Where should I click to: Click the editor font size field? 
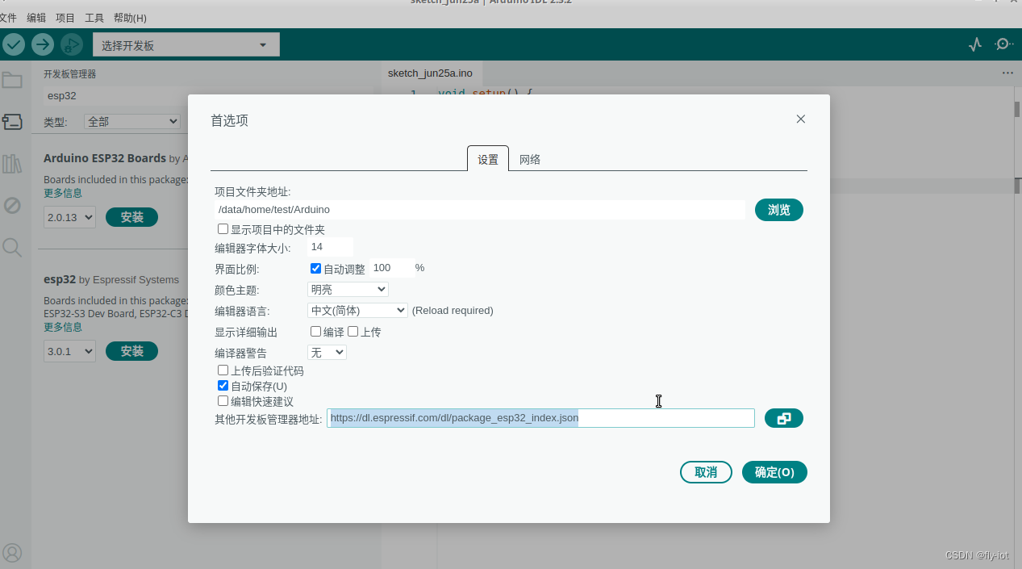pyautogui.click(x=330, y=247)
